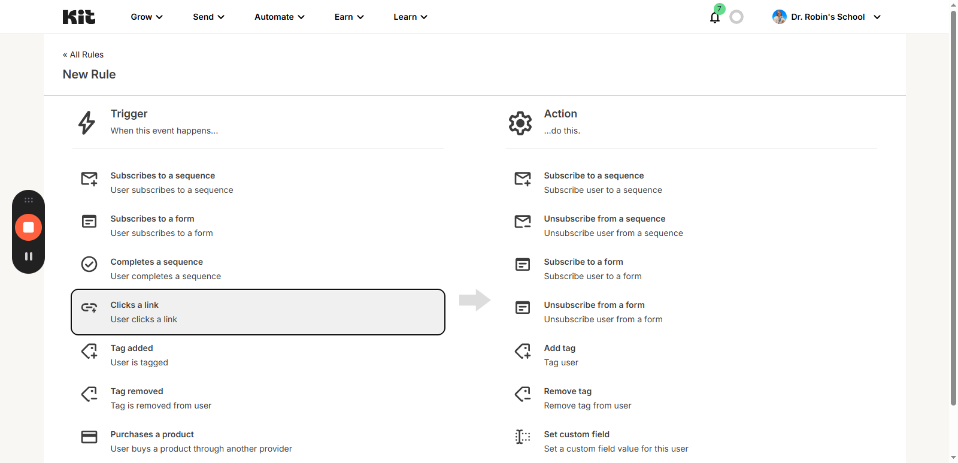This screenshot has width=958, height=463.
Task: Expand the Grow menu
Action: pyautogui.click(x=147, y=17)
